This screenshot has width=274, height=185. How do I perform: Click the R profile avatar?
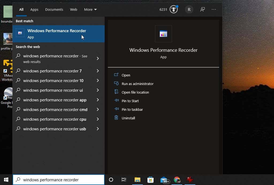(189, 9)
